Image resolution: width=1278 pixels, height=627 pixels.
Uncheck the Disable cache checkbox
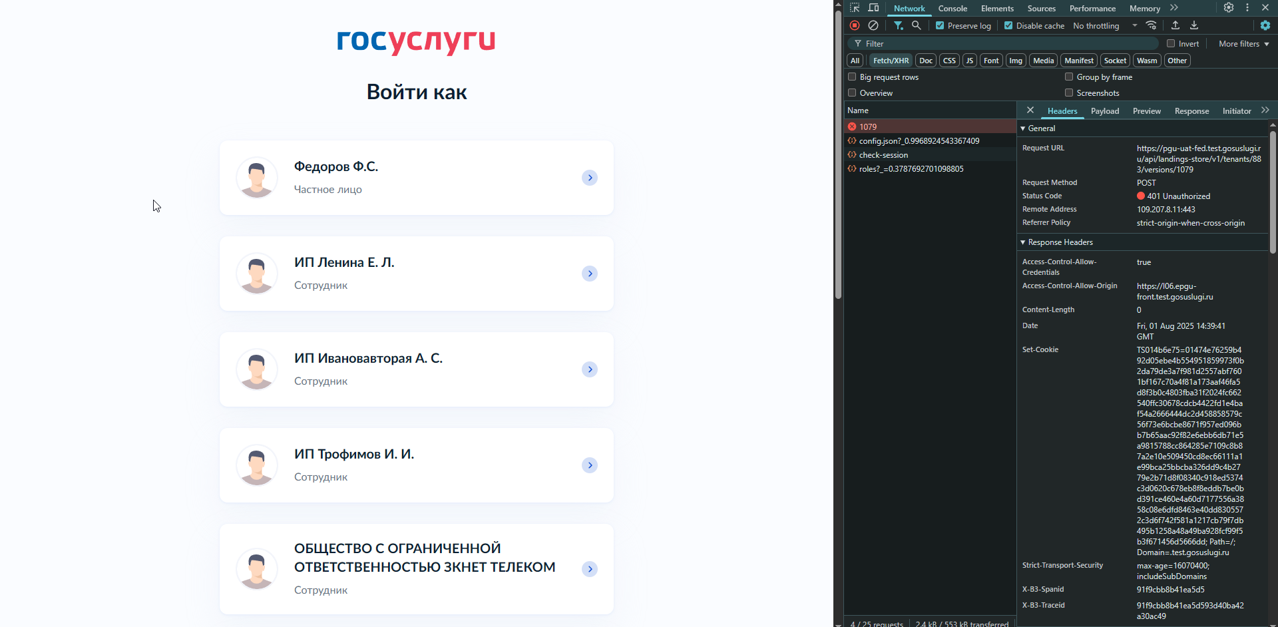[x=1008, y=25]
